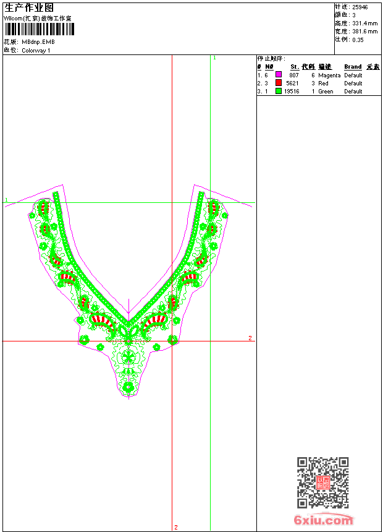Click the scale value 0.35
The height and width of the screenshot is (532, 383).
(x=358, y=39)
